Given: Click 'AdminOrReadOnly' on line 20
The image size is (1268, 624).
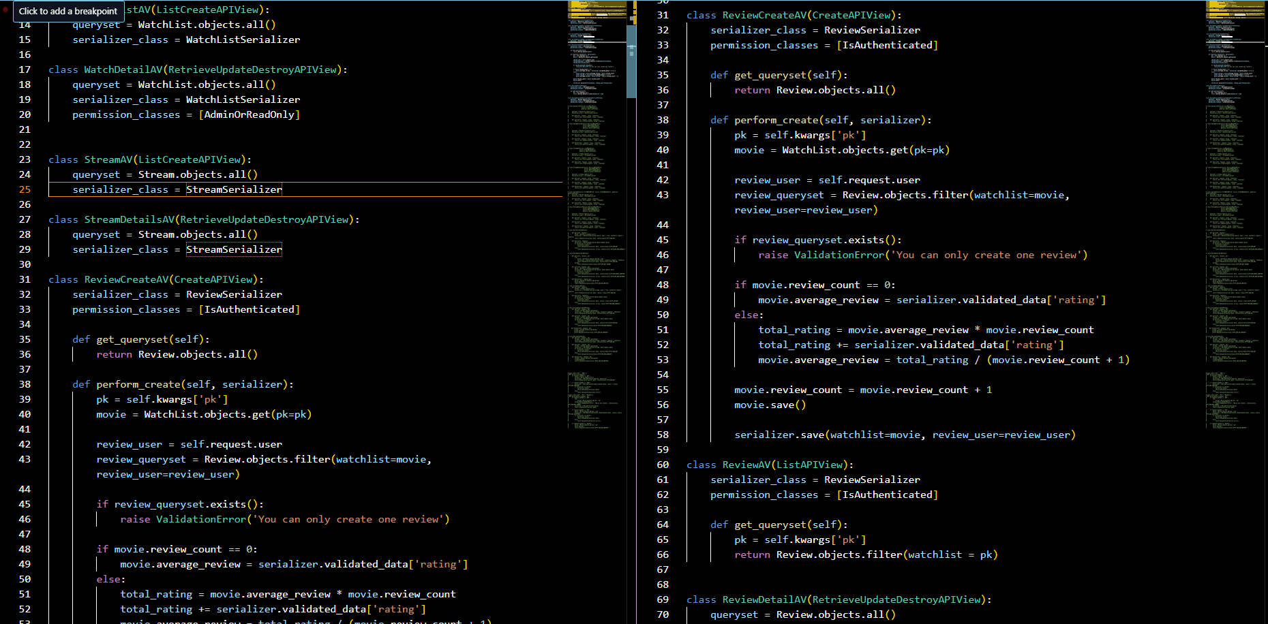Looking at the screenshot, I should (250, 114).
